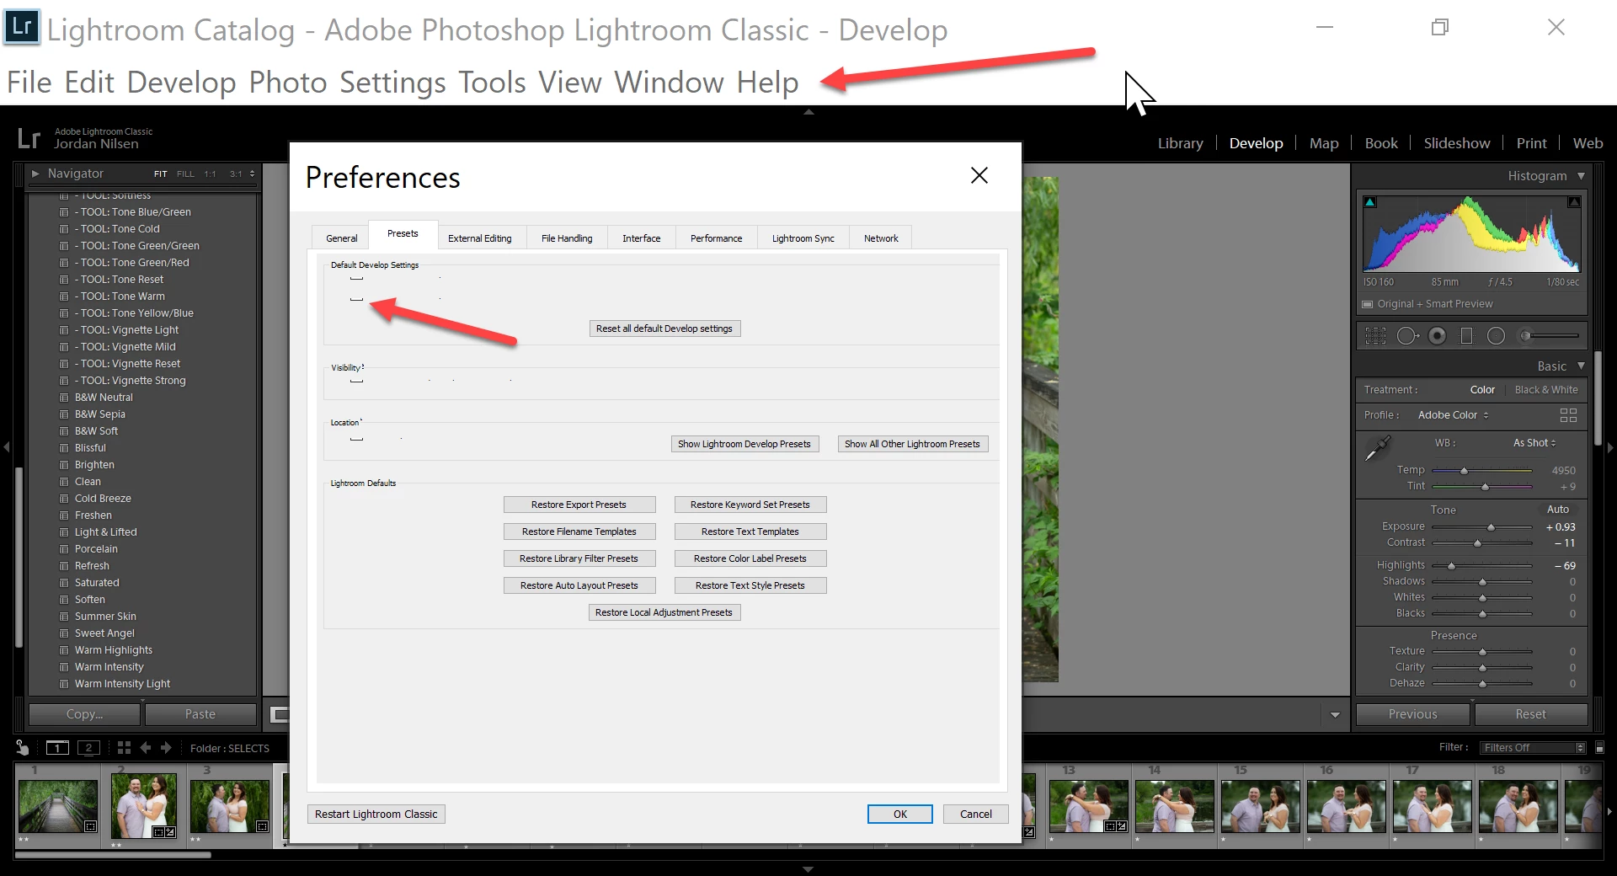The height and width of the screenshot is (876, 1617).
Task: Click the touch workspace hand icon
Action: pyautogui.click(x=23, y=747)
